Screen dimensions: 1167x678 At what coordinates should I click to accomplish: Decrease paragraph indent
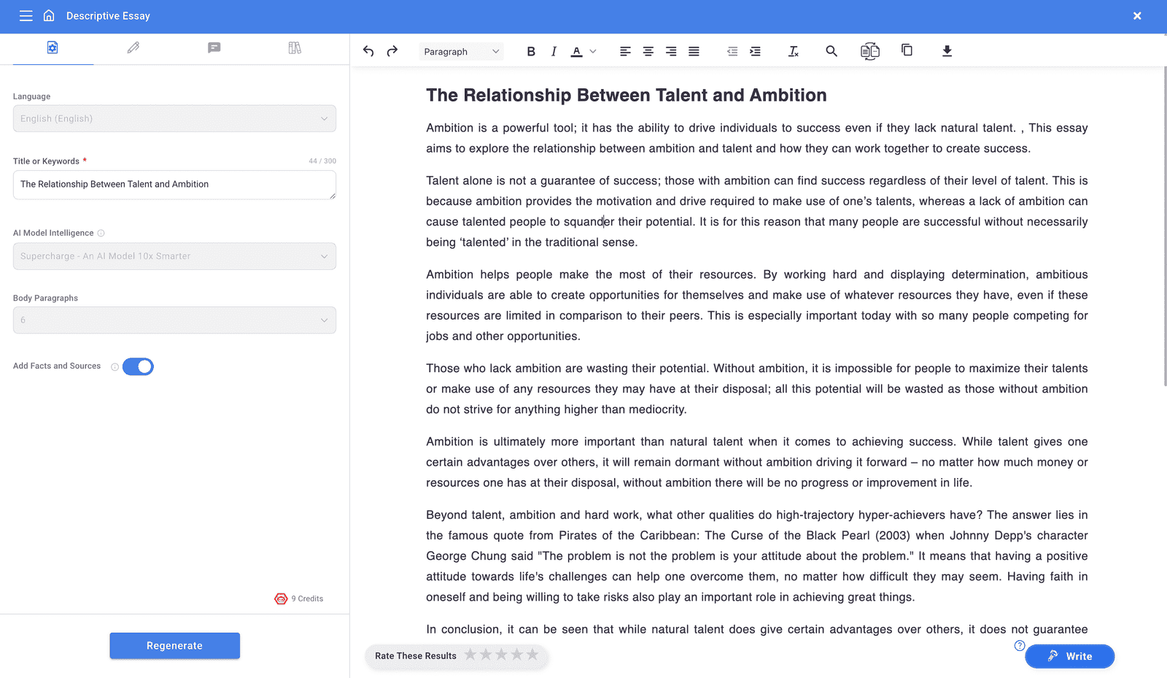[732, 51]
